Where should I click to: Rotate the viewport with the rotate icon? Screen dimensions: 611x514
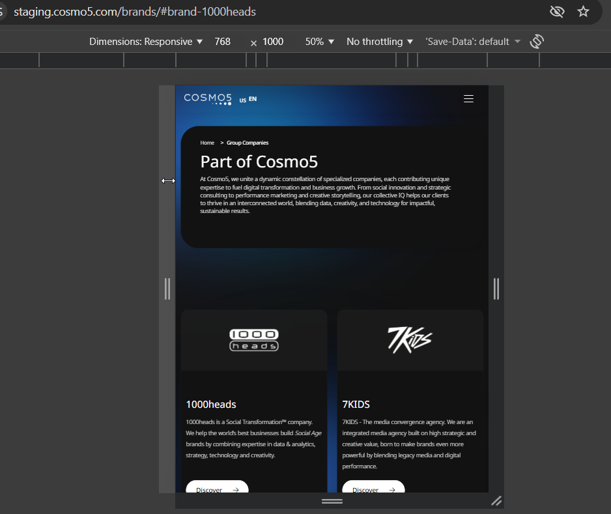(537, 41)
